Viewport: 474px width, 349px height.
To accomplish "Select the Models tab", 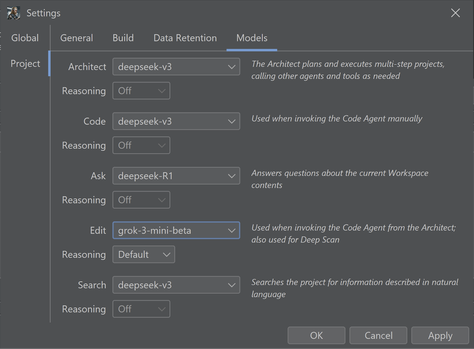I will click(252, 38).
